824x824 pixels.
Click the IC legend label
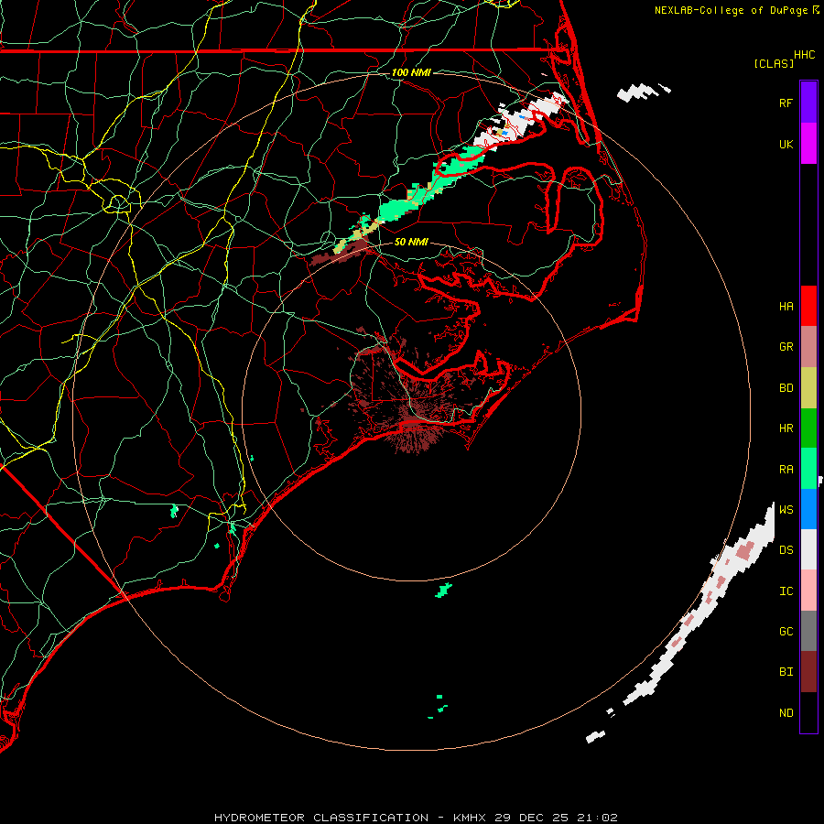pyautogui.click(x=786, y=591)
